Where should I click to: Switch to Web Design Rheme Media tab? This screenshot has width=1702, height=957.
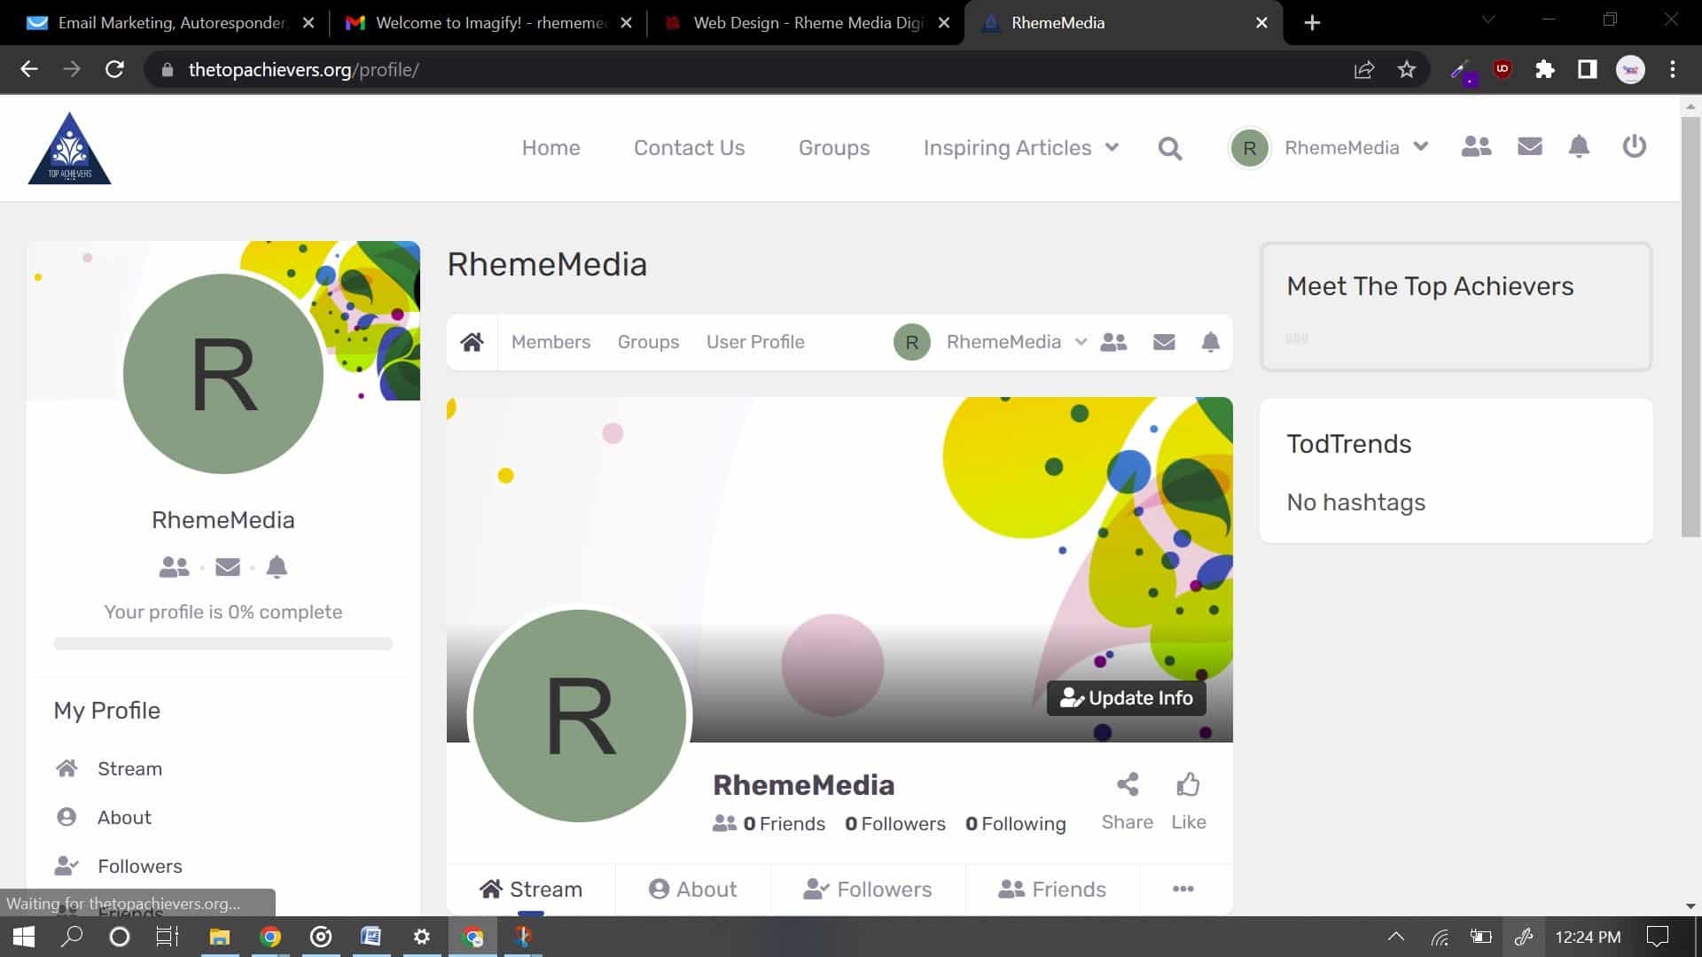(x=805, y=23)
